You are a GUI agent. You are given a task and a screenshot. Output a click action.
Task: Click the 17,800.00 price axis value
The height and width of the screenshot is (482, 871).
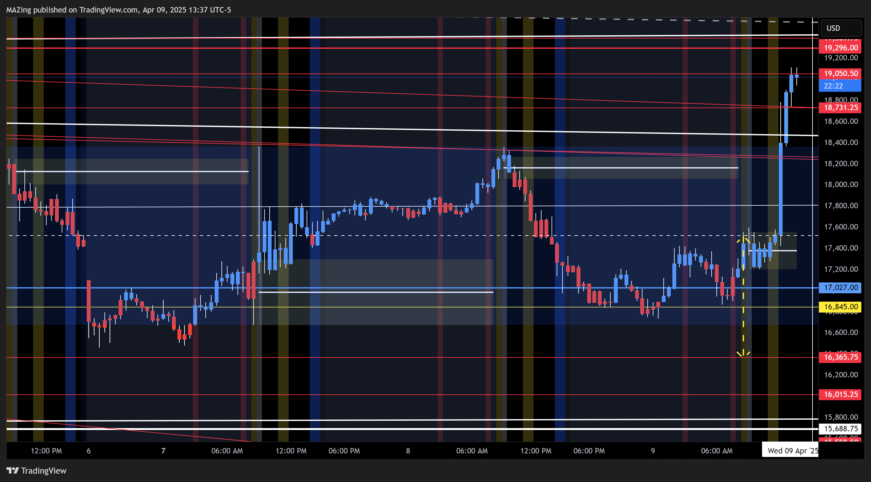pyautogui.click(x=841, y=206)
